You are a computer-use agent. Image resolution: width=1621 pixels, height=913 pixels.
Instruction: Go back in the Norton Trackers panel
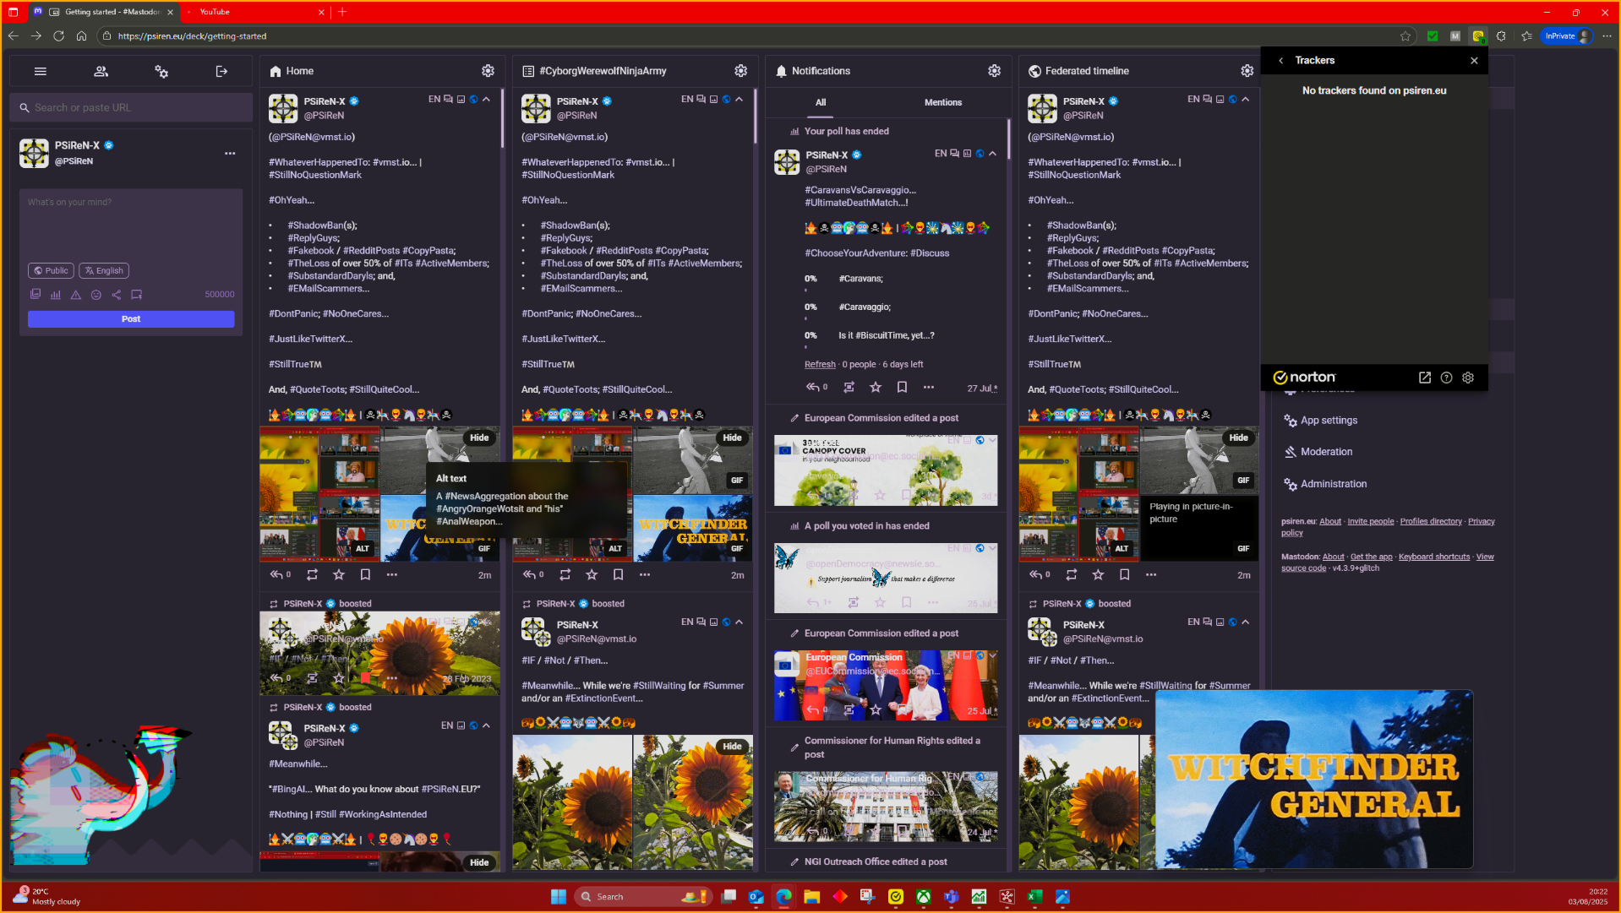point(1280,61)
